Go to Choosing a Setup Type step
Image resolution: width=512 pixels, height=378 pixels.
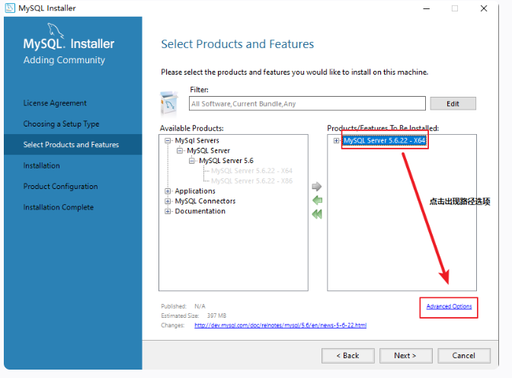coord(61,124)
